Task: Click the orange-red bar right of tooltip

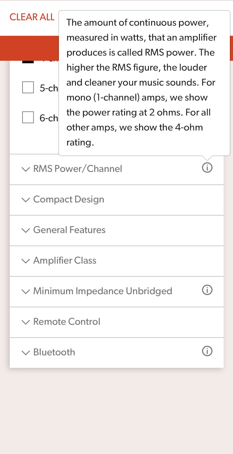Action: (x=231, y=48)
